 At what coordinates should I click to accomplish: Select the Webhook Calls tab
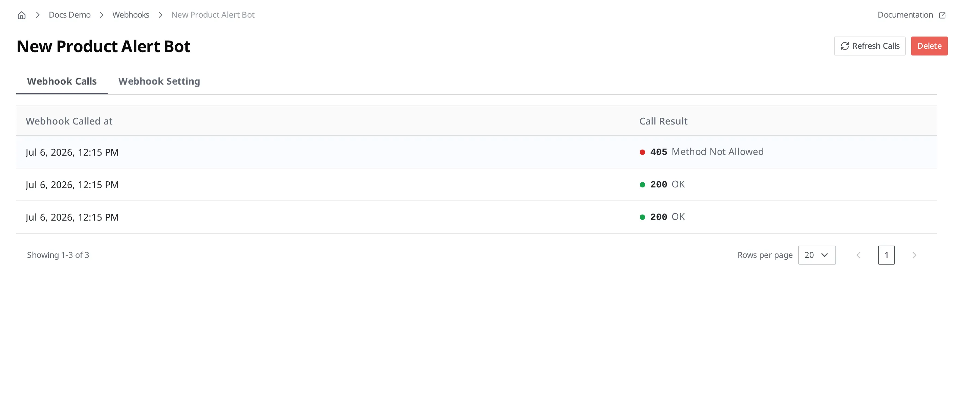point(62,81)
